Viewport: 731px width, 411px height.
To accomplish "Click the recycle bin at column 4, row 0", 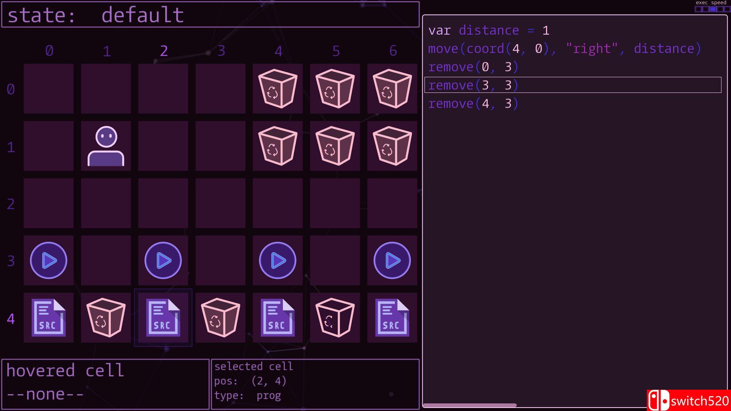I will [x=278, y=89].
